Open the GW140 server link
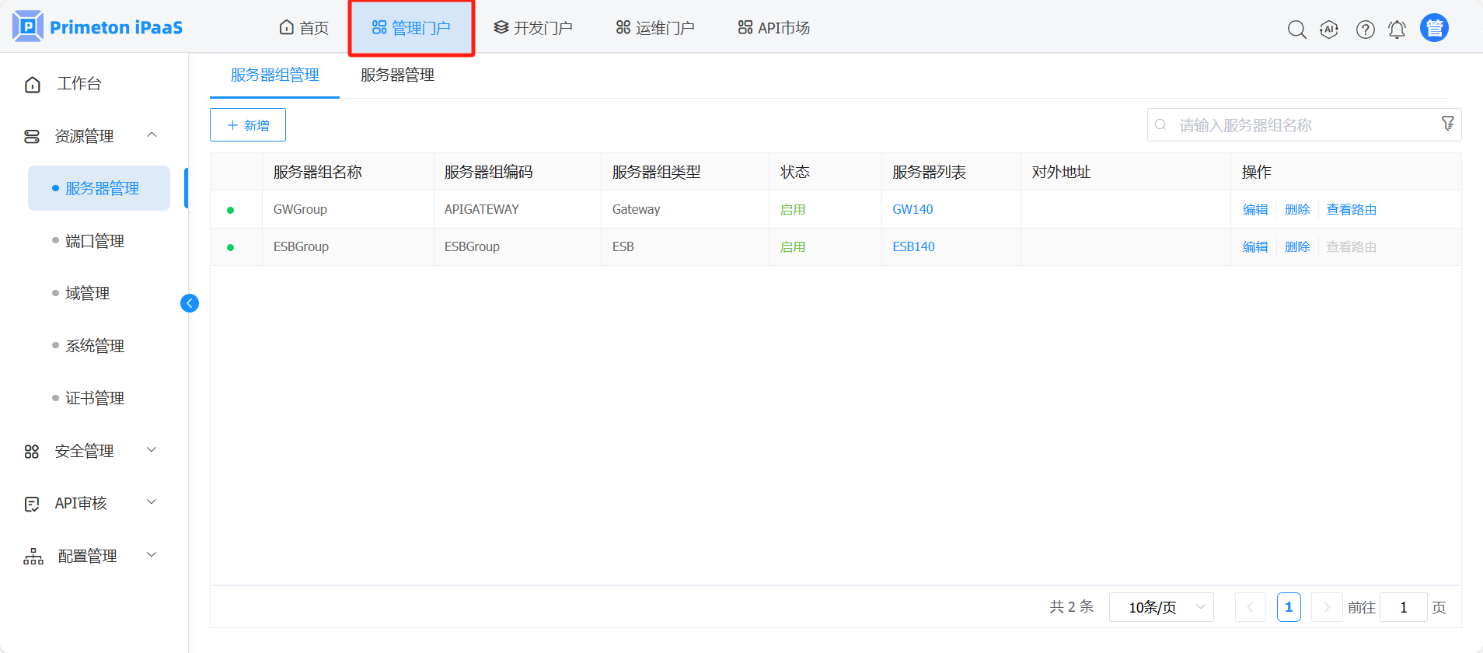This screenshot has width=1483, height=653. (912, 209)
